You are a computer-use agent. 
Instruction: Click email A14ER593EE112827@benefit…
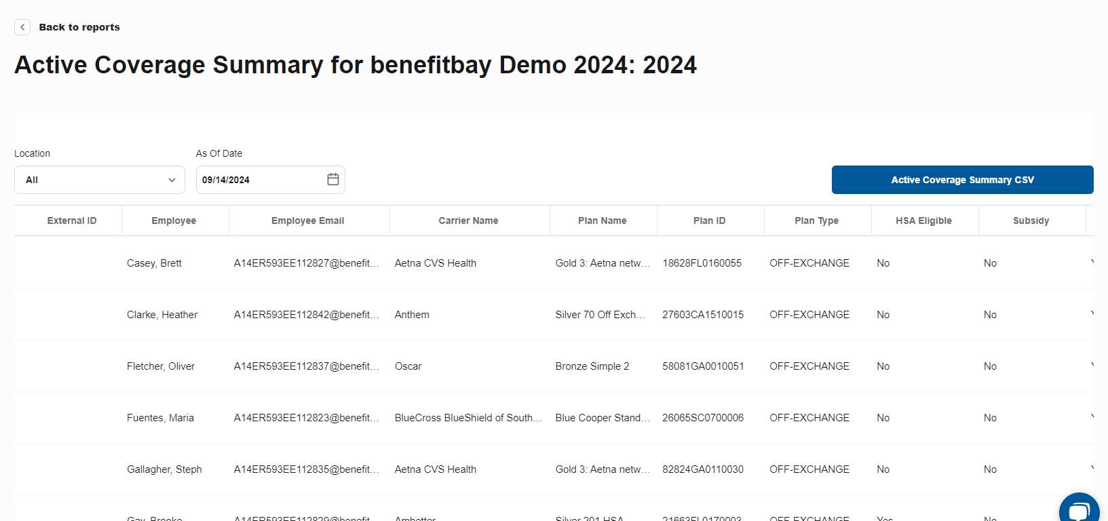point(307,263)
